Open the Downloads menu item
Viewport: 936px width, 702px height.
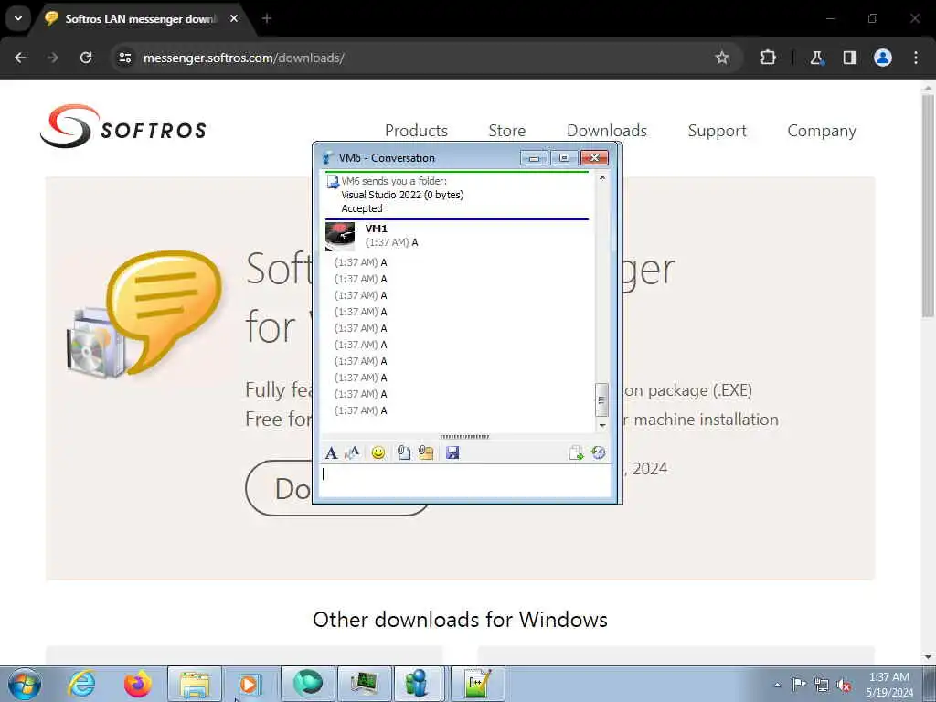click(607, 130)
